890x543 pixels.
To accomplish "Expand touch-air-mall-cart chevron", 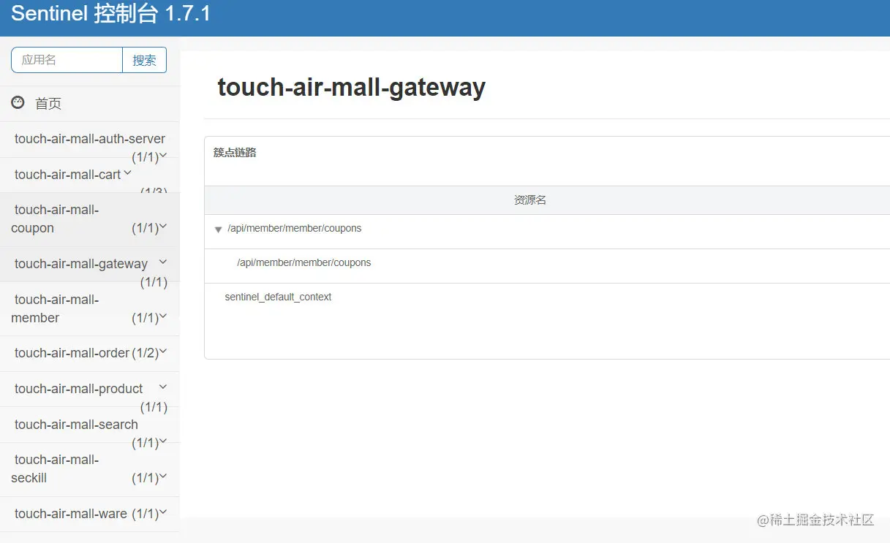I will pos(127,173).
